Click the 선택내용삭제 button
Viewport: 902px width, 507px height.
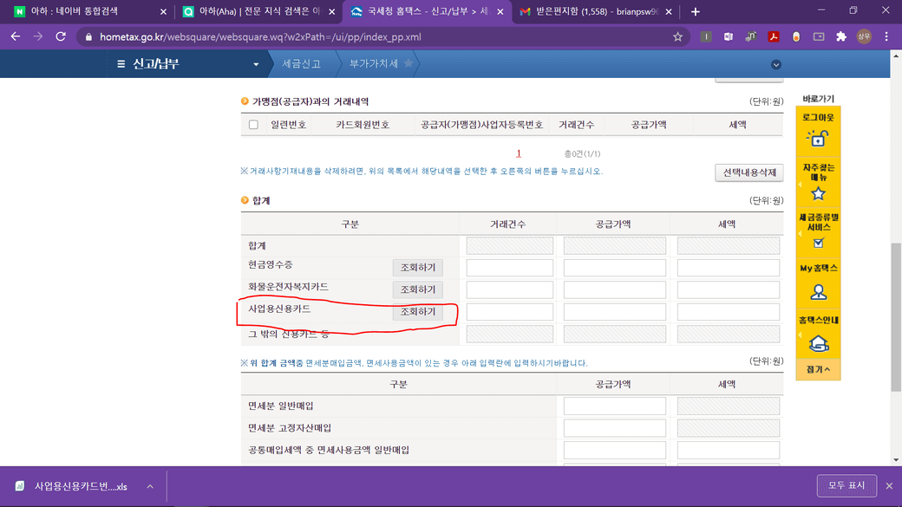pyautogui.click(x=748, y=172)
